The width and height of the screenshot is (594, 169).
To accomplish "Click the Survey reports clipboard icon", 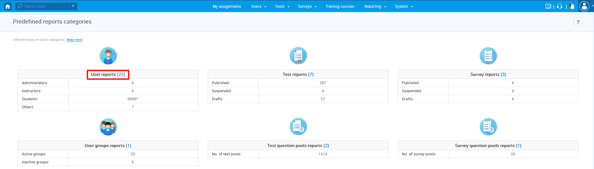I will pyautogui.click(x=488, y=56).
